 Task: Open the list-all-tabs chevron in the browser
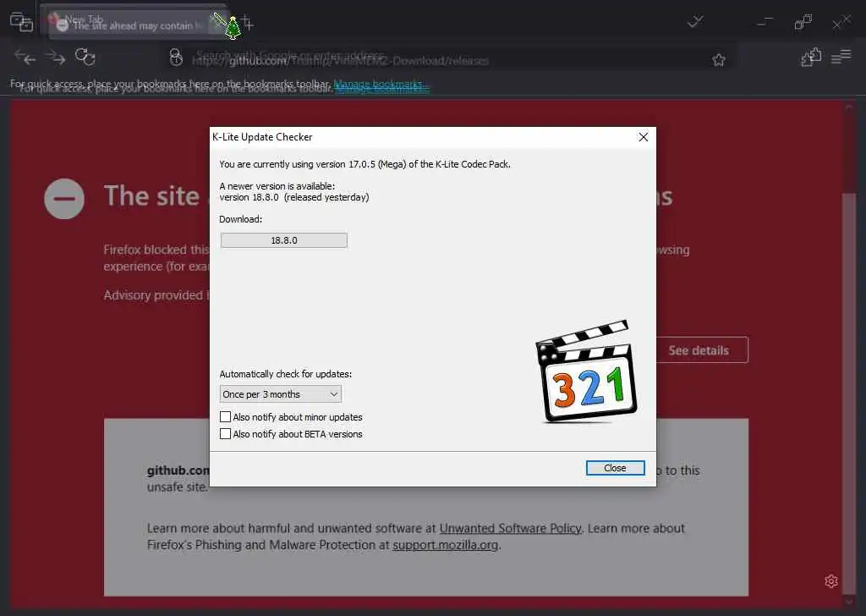[x=695, y=22]
